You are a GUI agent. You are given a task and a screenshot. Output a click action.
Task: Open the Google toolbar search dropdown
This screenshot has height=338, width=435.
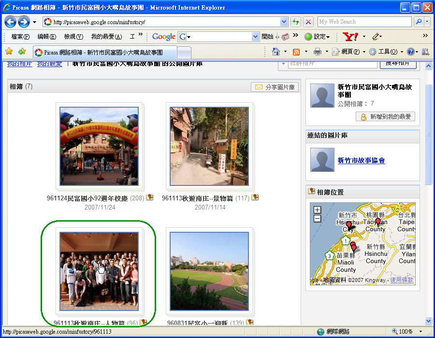coord(255,37)
